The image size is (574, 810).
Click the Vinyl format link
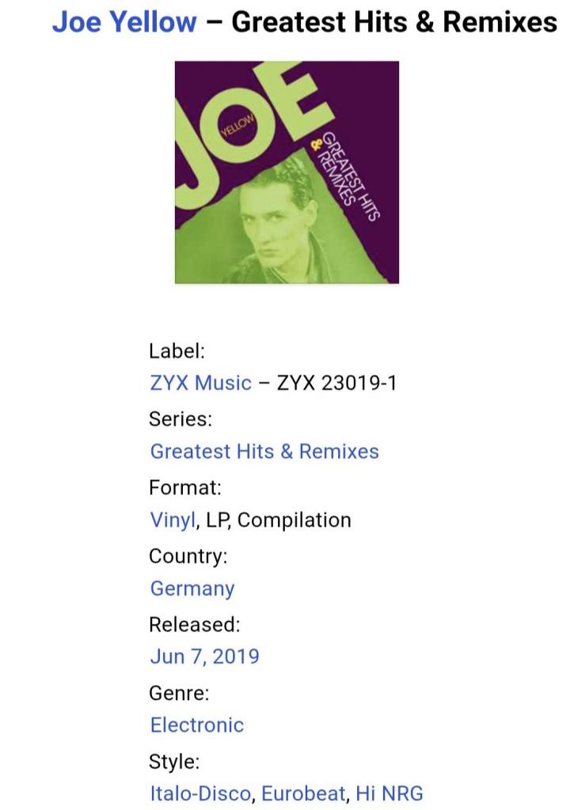(173, 520)
